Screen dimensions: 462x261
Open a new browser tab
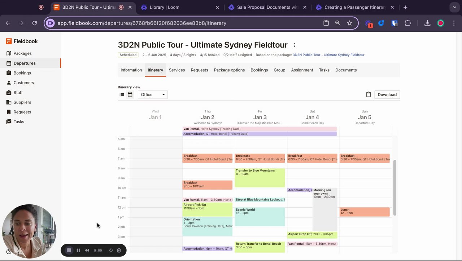[405, 7]
